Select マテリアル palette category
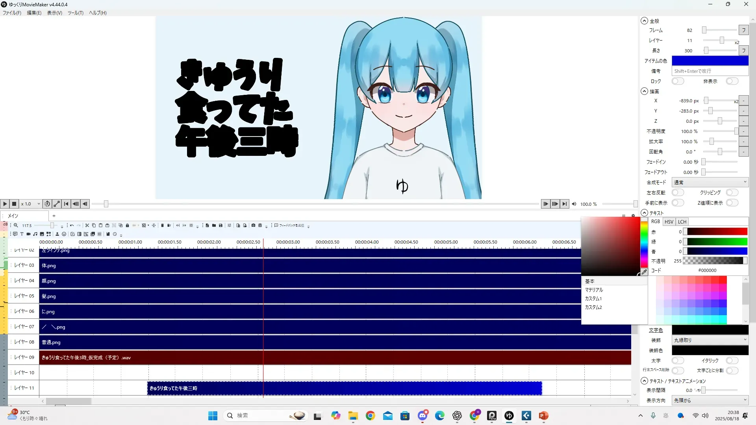The width and height of the screenshot is (756, 425). (x=594, y=290)
